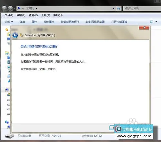
Task: Open the recent pages dropdown arrow
Action: (x=15, y=8)
